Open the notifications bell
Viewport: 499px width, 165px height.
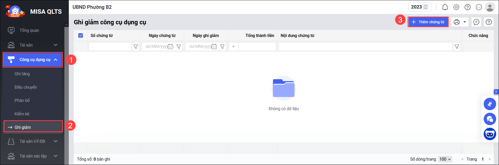coord(445,7)
